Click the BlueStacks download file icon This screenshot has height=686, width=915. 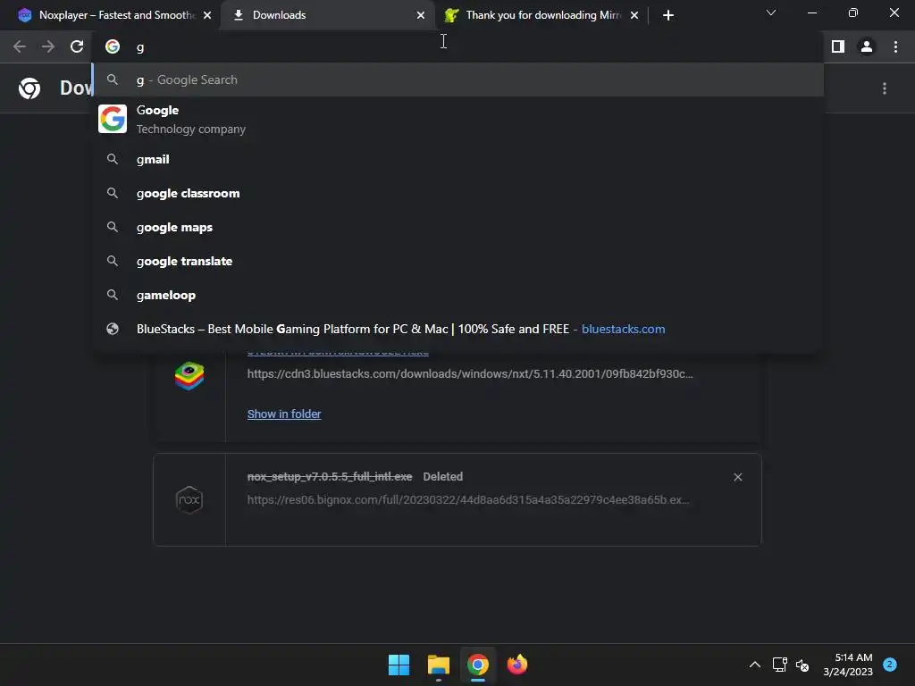coord(189,376)
